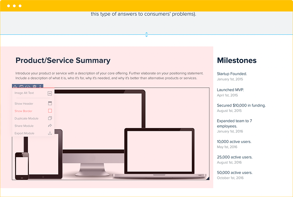Click the download icon next to Export Module
Image resolution: width=293 pixels, height=197 pixels.
pyautogui.click(x=50, y=133)
